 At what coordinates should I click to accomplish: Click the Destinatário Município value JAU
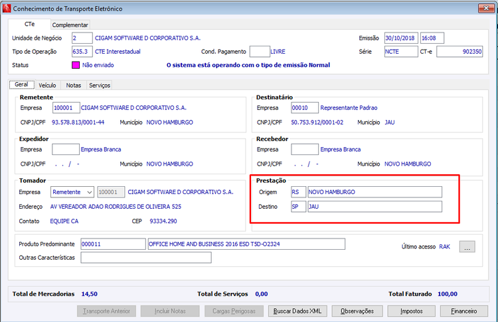pos(390,123)
